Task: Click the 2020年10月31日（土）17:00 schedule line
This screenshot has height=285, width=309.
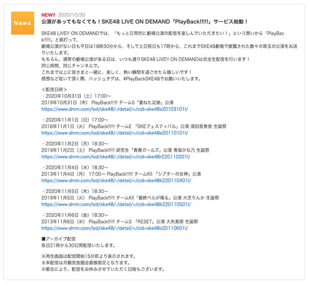Action: (76, 96)
